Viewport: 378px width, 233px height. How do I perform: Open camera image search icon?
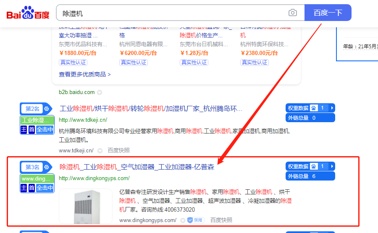point(293,13)
